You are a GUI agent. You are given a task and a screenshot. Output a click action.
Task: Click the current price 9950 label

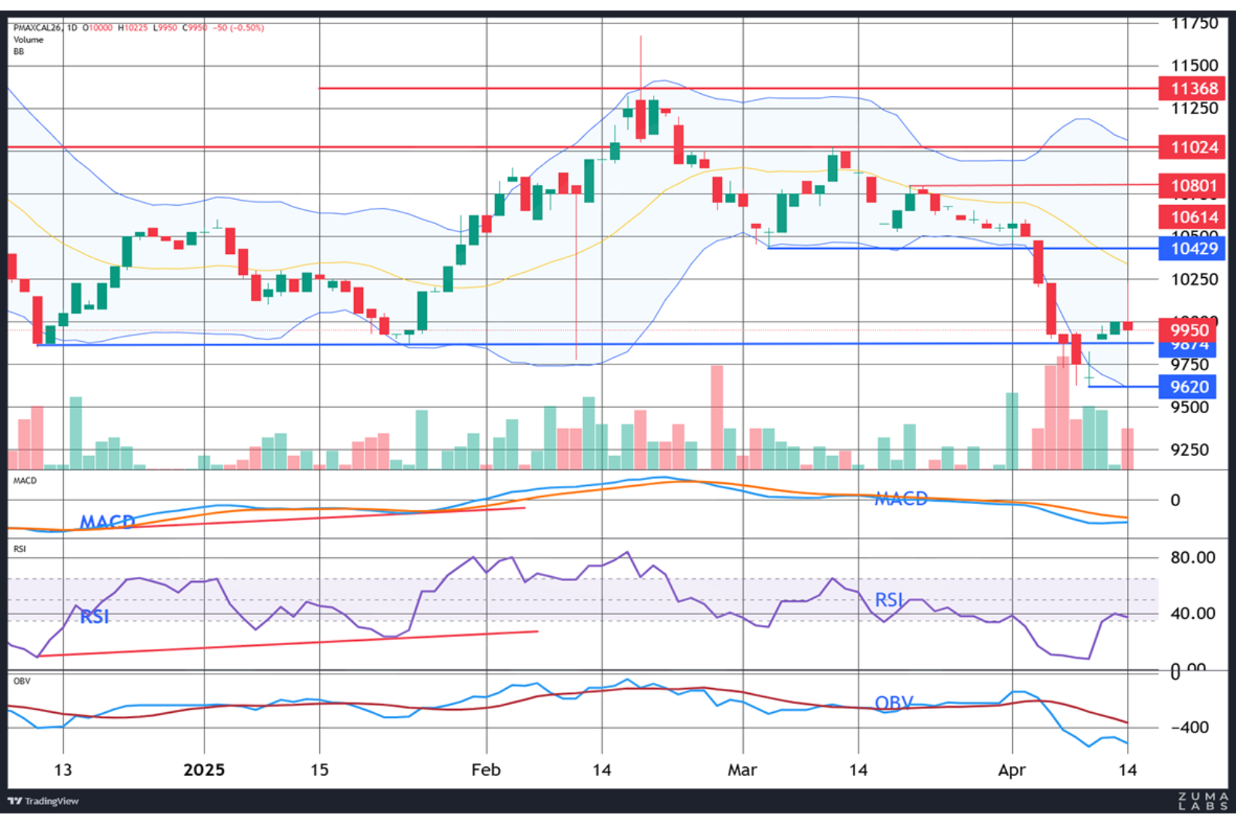point(1188,330)
